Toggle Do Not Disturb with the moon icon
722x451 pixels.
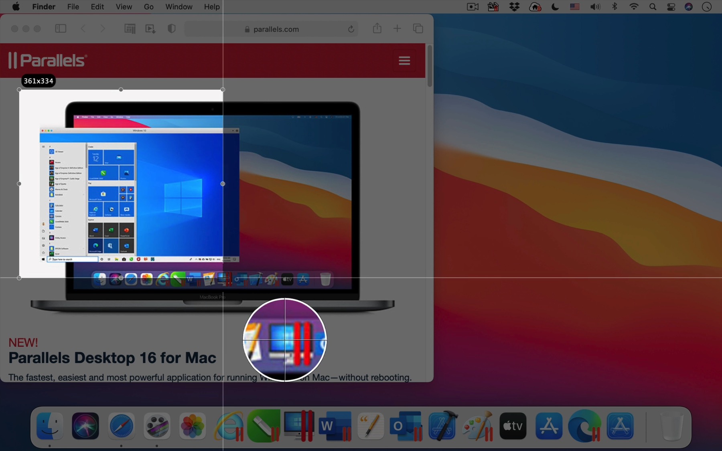tap(555, 7)
